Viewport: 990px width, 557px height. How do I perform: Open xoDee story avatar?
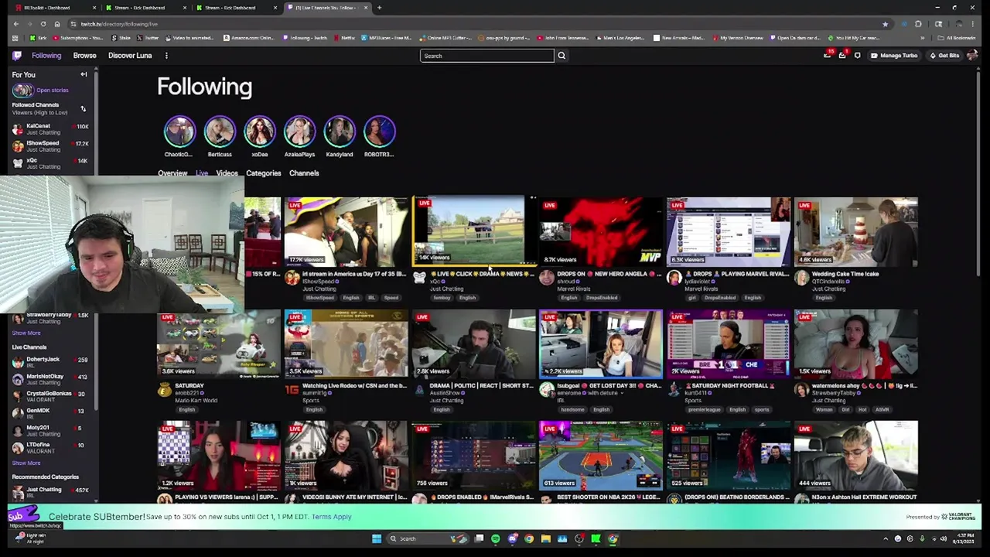[260, 132]
